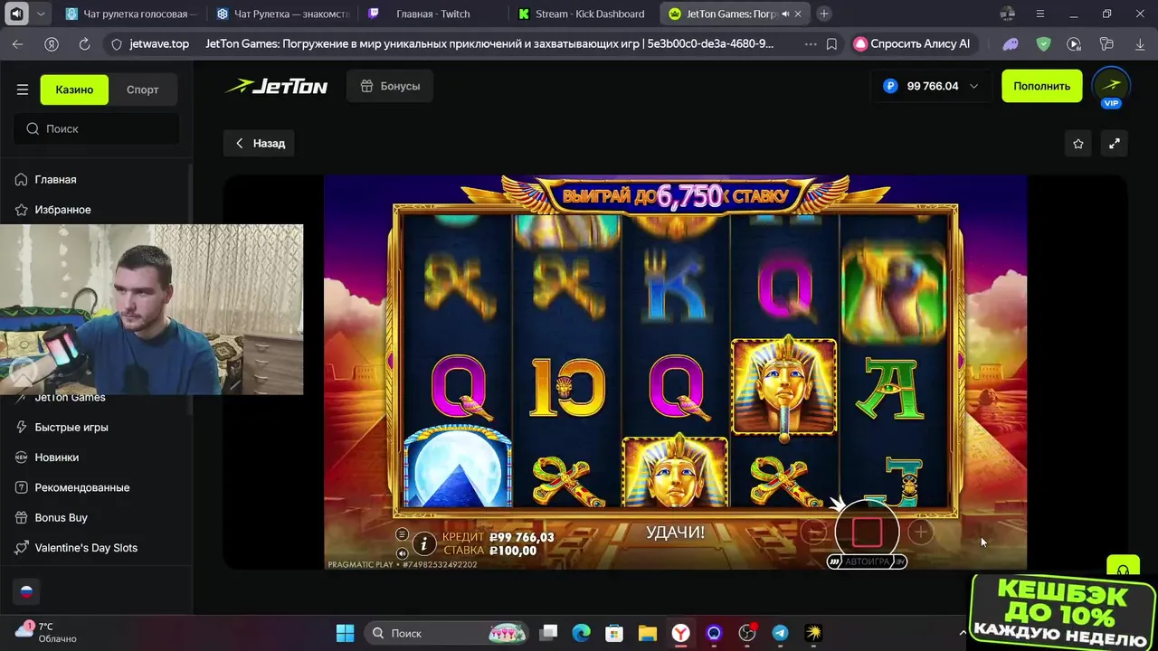Open the address bar three-dots menu
This screenshot has width=1158, height=651.
click(x=810, y=43)
